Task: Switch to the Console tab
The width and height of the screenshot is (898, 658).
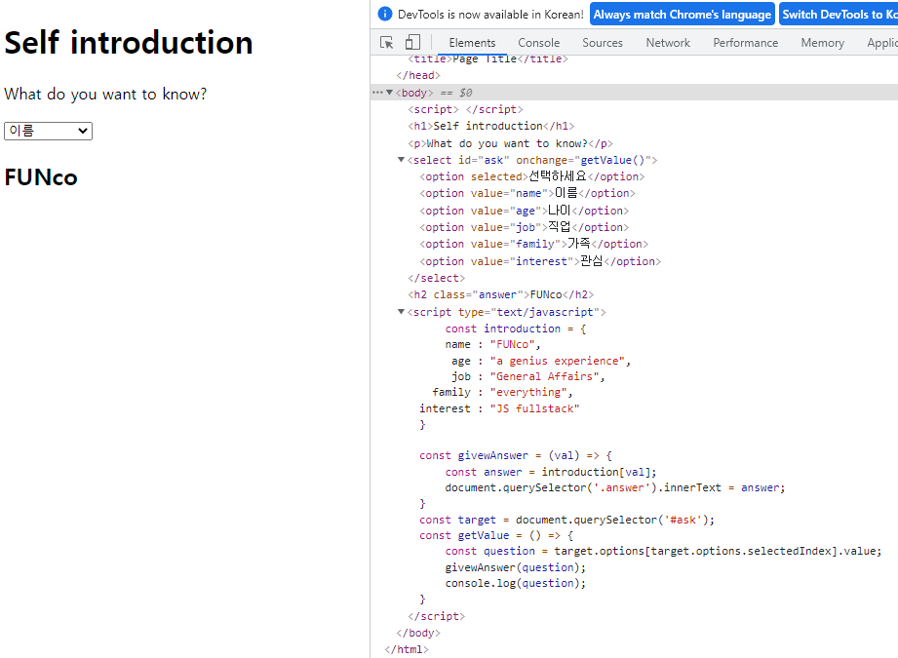Action: (x=538, y=42)
